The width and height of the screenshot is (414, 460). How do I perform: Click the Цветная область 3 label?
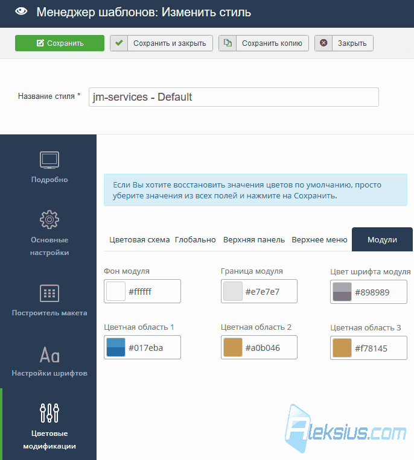[366, 328]
